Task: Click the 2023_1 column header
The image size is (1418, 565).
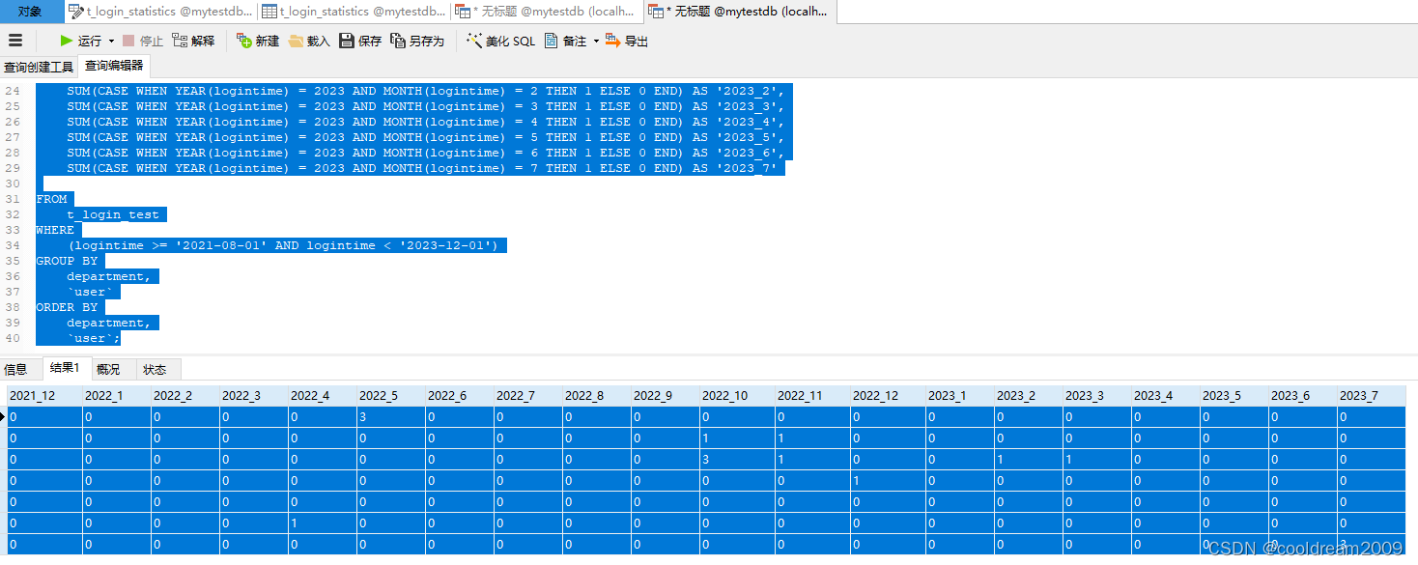Action: click(x=960, y=395)
